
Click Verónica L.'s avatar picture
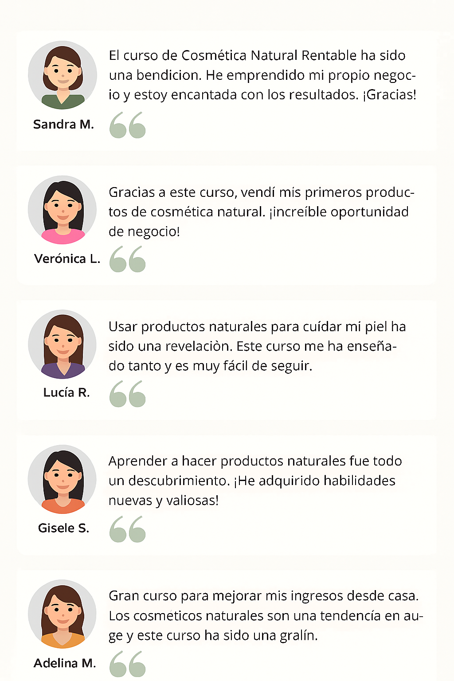[63, 210]
